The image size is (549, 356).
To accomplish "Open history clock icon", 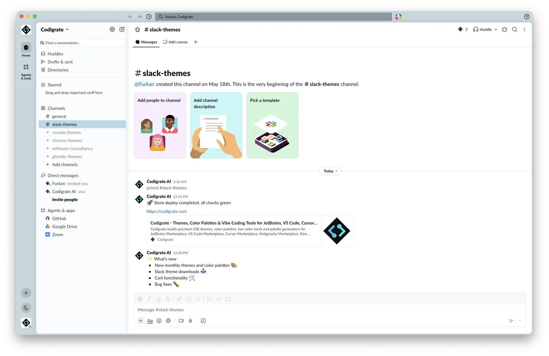I will click(149, 16).
